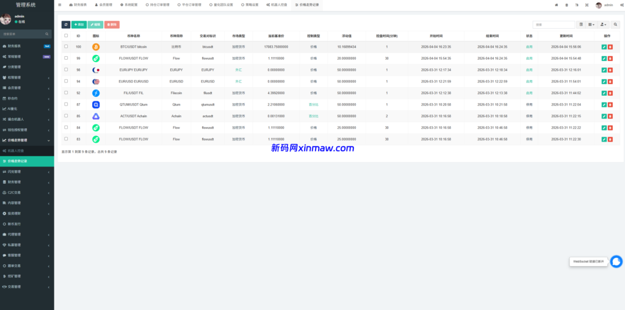Open the gears settings icon at far top right
This screenshot has height=310, width=625.
(x=622, y=5)
